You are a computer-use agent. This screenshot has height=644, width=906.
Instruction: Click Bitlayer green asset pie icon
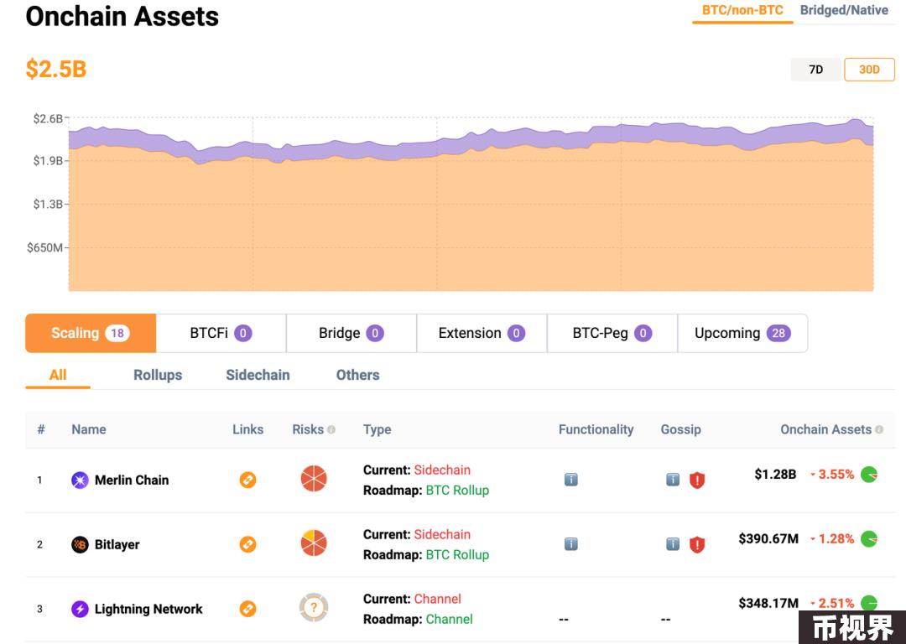(x=869, y=539)
